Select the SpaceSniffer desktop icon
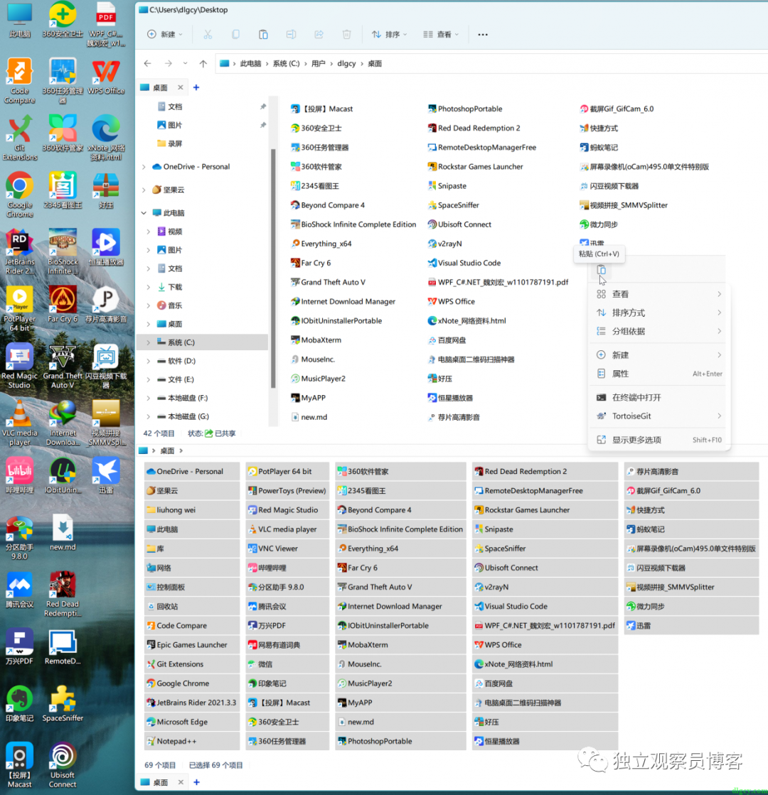 (63, 704)
